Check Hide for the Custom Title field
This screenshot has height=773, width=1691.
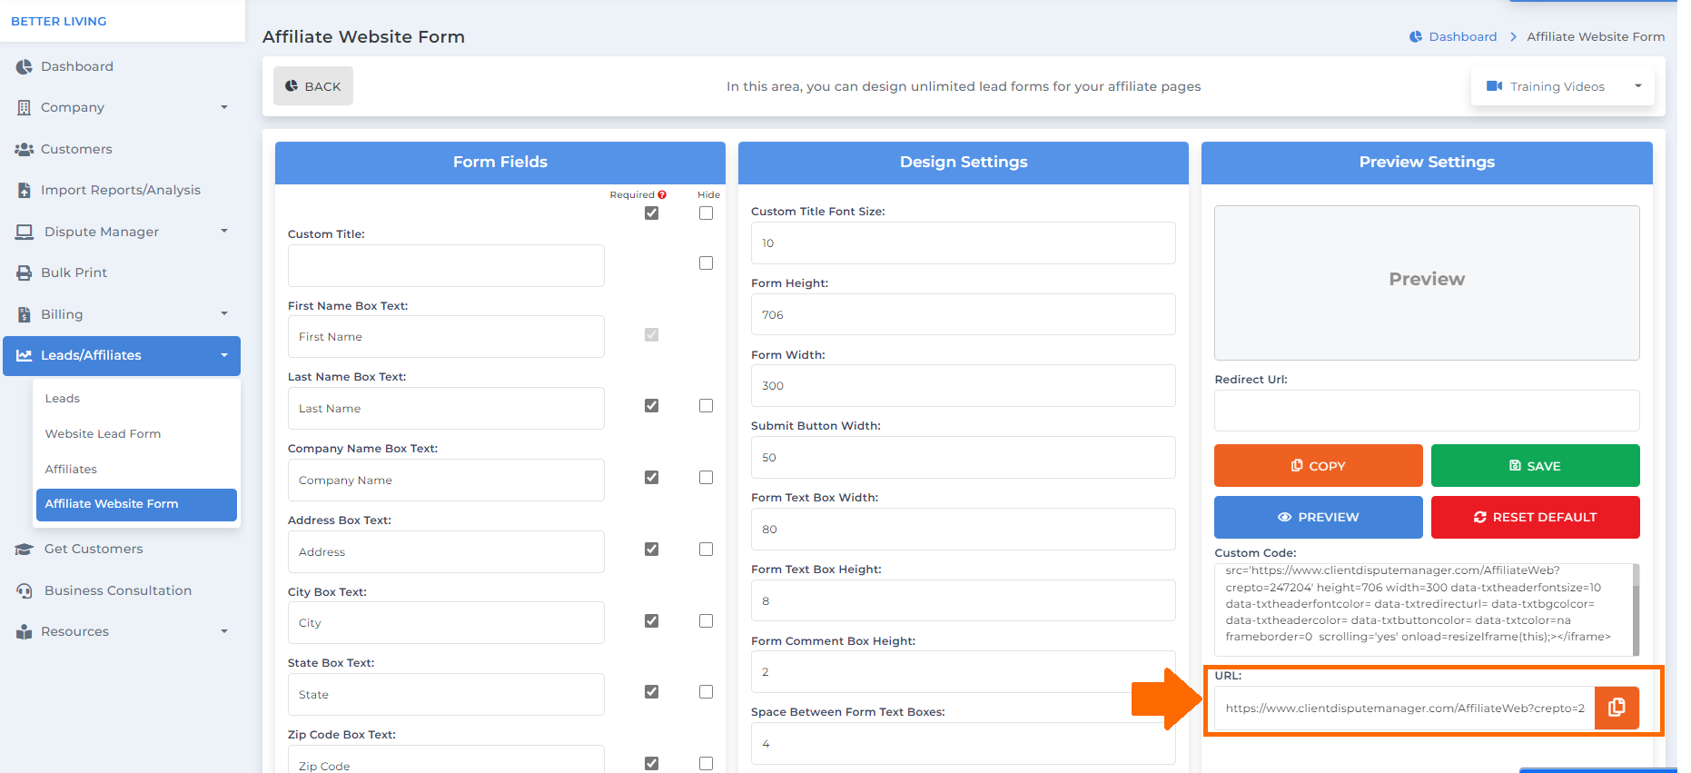tap(706, 263)
